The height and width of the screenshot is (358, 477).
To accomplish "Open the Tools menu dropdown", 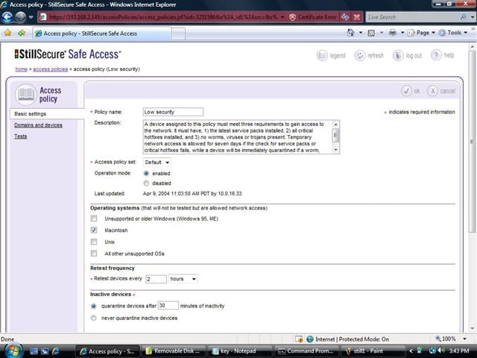I will (x=453, y=33).
